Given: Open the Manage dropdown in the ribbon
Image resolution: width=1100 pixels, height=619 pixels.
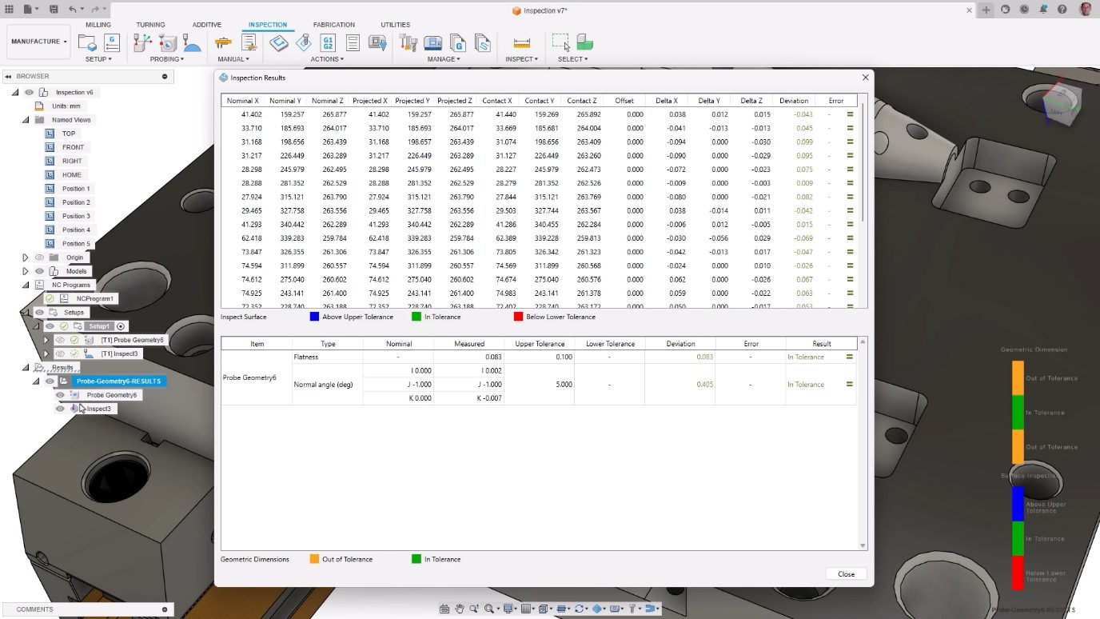Looking at the screenshot, I should point(444,58).
